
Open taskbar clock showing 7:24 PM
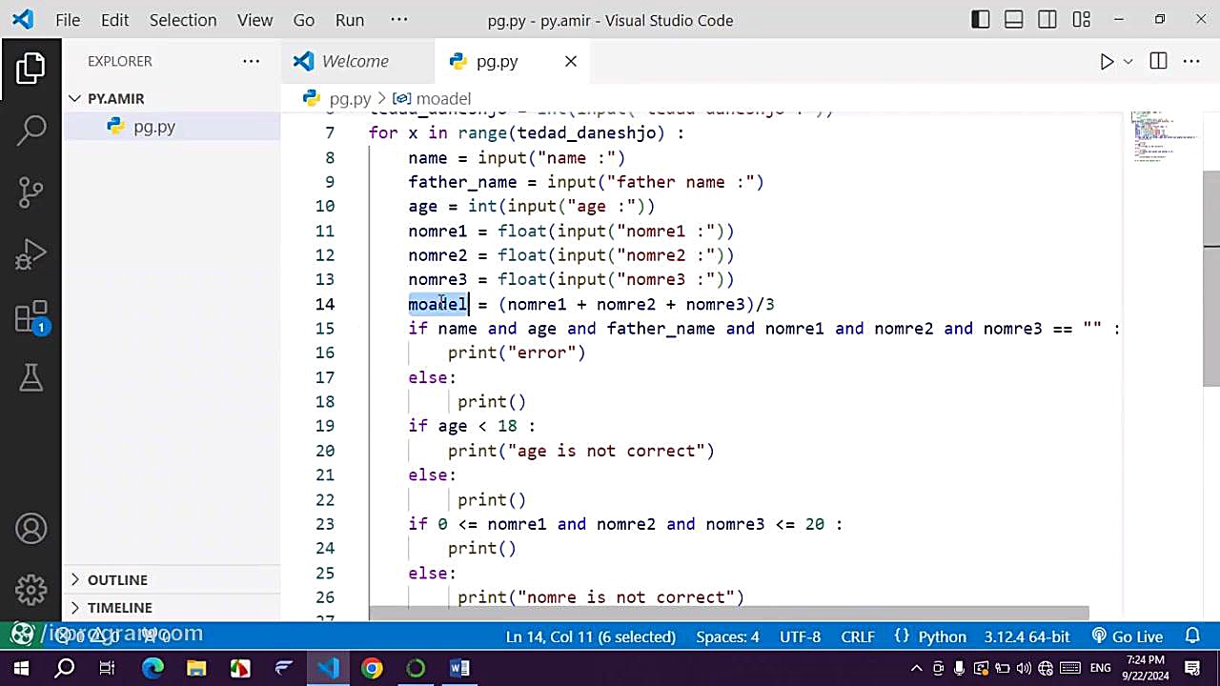click(1145, 668)
